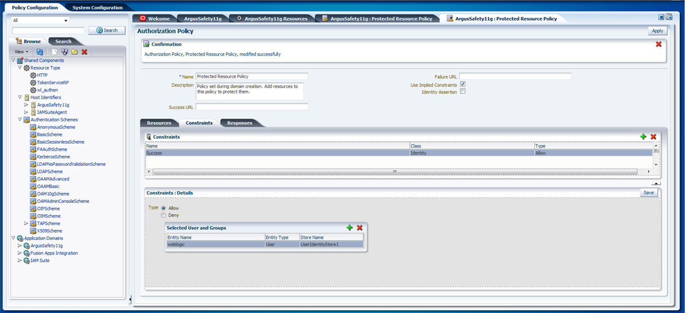
Task: Click the Constraints panel header icon
Action: [x=148, y=137]
